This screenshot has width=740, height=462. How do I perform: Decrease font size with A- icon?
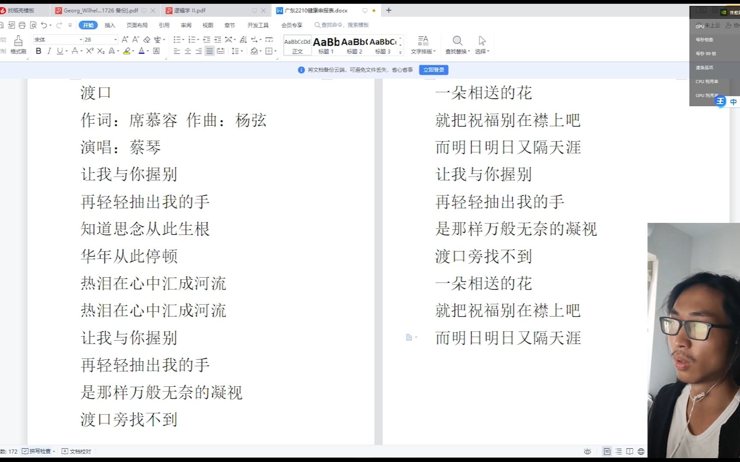pos(136,39)
